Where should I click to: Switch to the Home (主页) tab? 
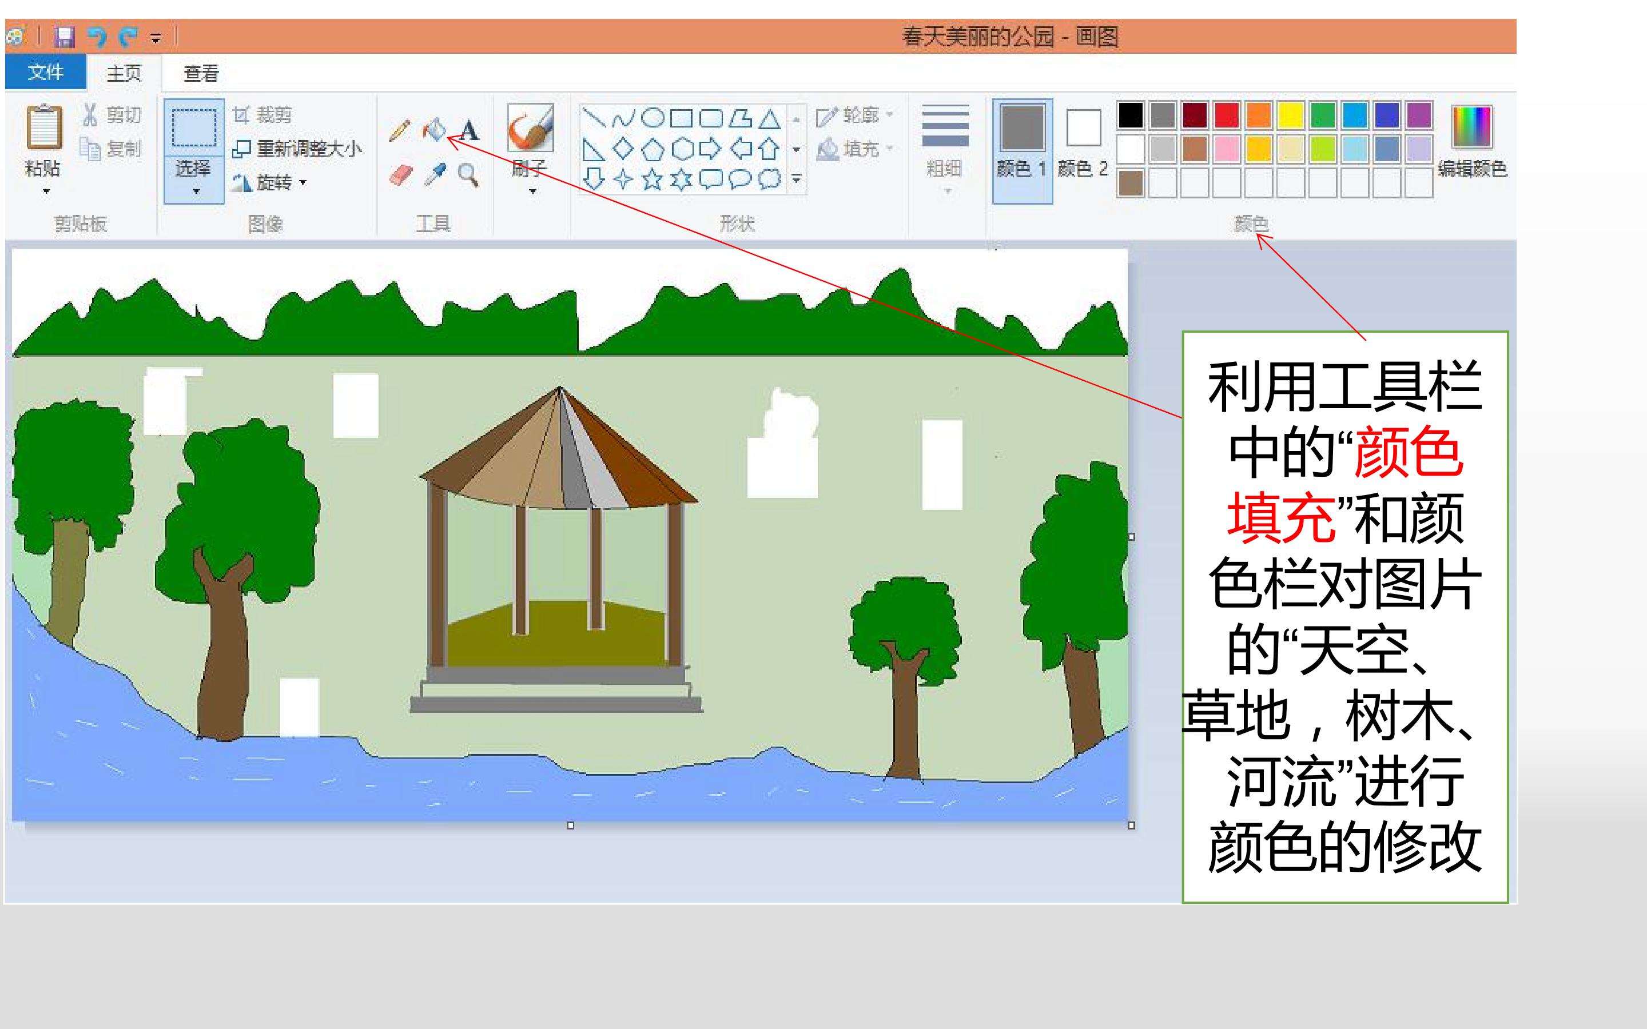pyautogui.click(x=124, y=73)
